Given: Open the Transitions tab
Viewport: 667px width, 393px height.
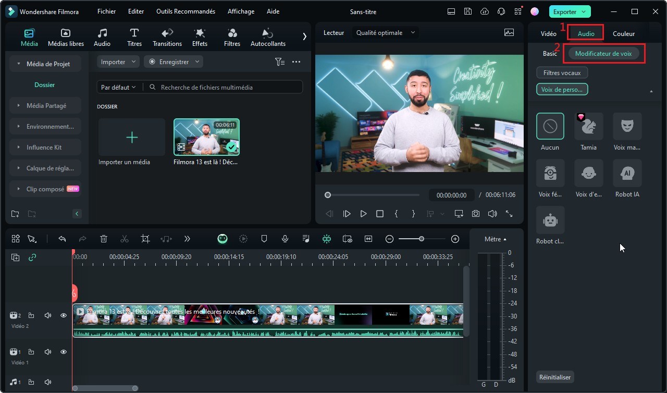Looking at the screenshot, I should (167, 38).
